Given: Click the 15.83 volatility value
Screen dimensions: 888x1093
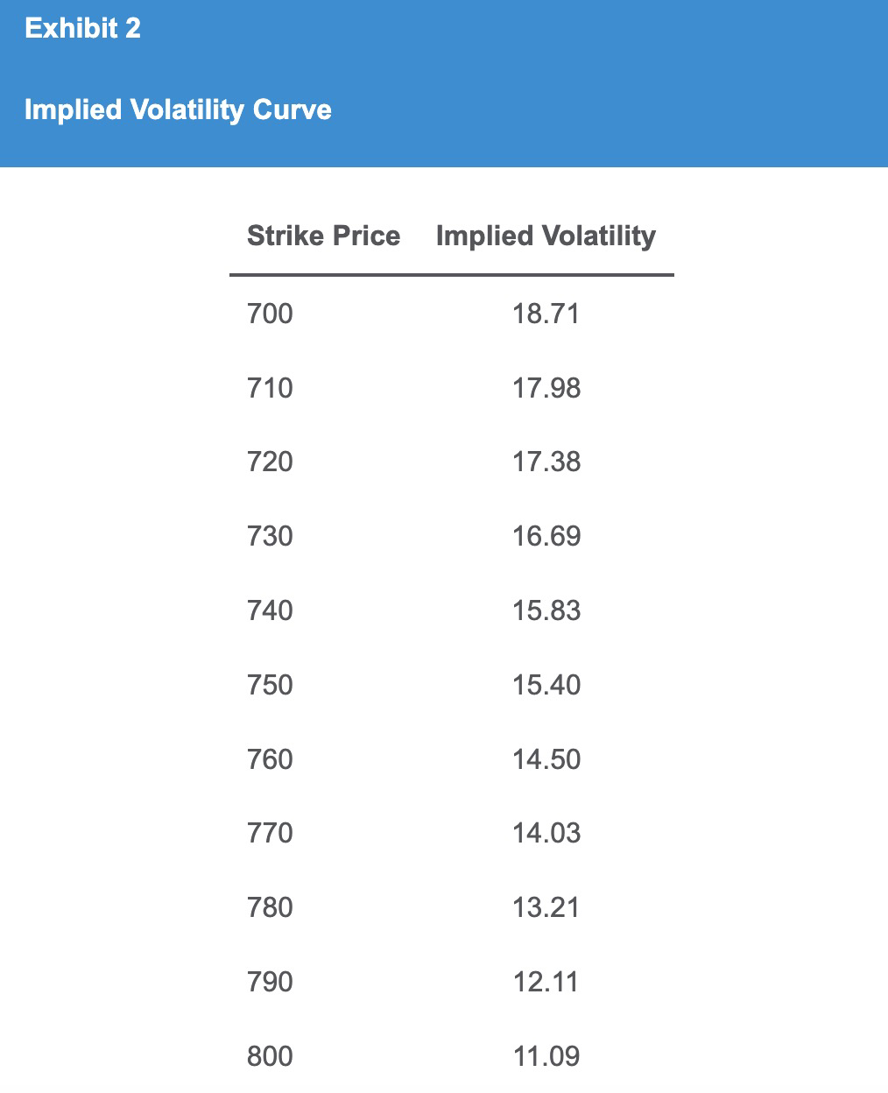Looking at the screenshot, I should coord(546,610).
